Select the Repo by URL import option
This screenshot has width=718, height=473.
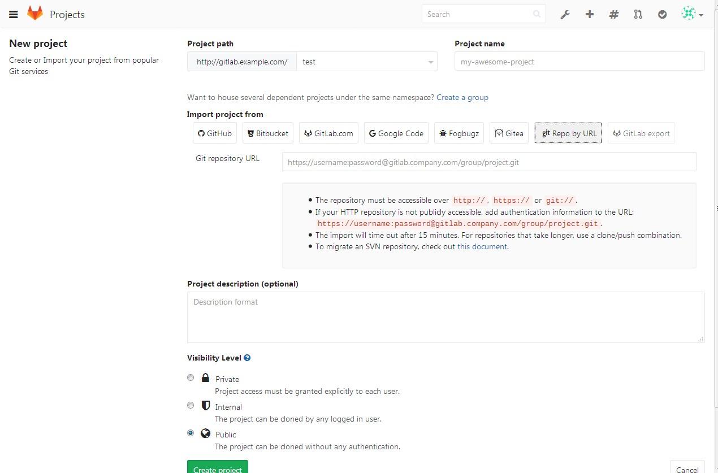pos(568,133)
